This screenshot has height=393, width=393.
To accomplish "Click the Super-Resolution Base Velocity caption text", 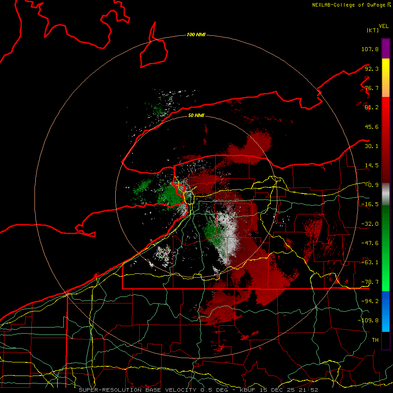I will coord(198,390).
